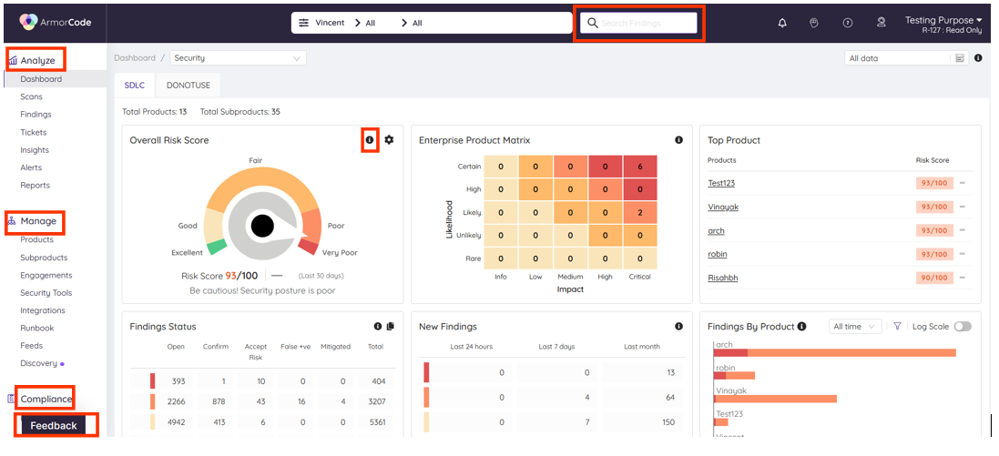Open Engagements under Manage
The height and width of the screenshot is (456, 999).
[x=46, y=275]
